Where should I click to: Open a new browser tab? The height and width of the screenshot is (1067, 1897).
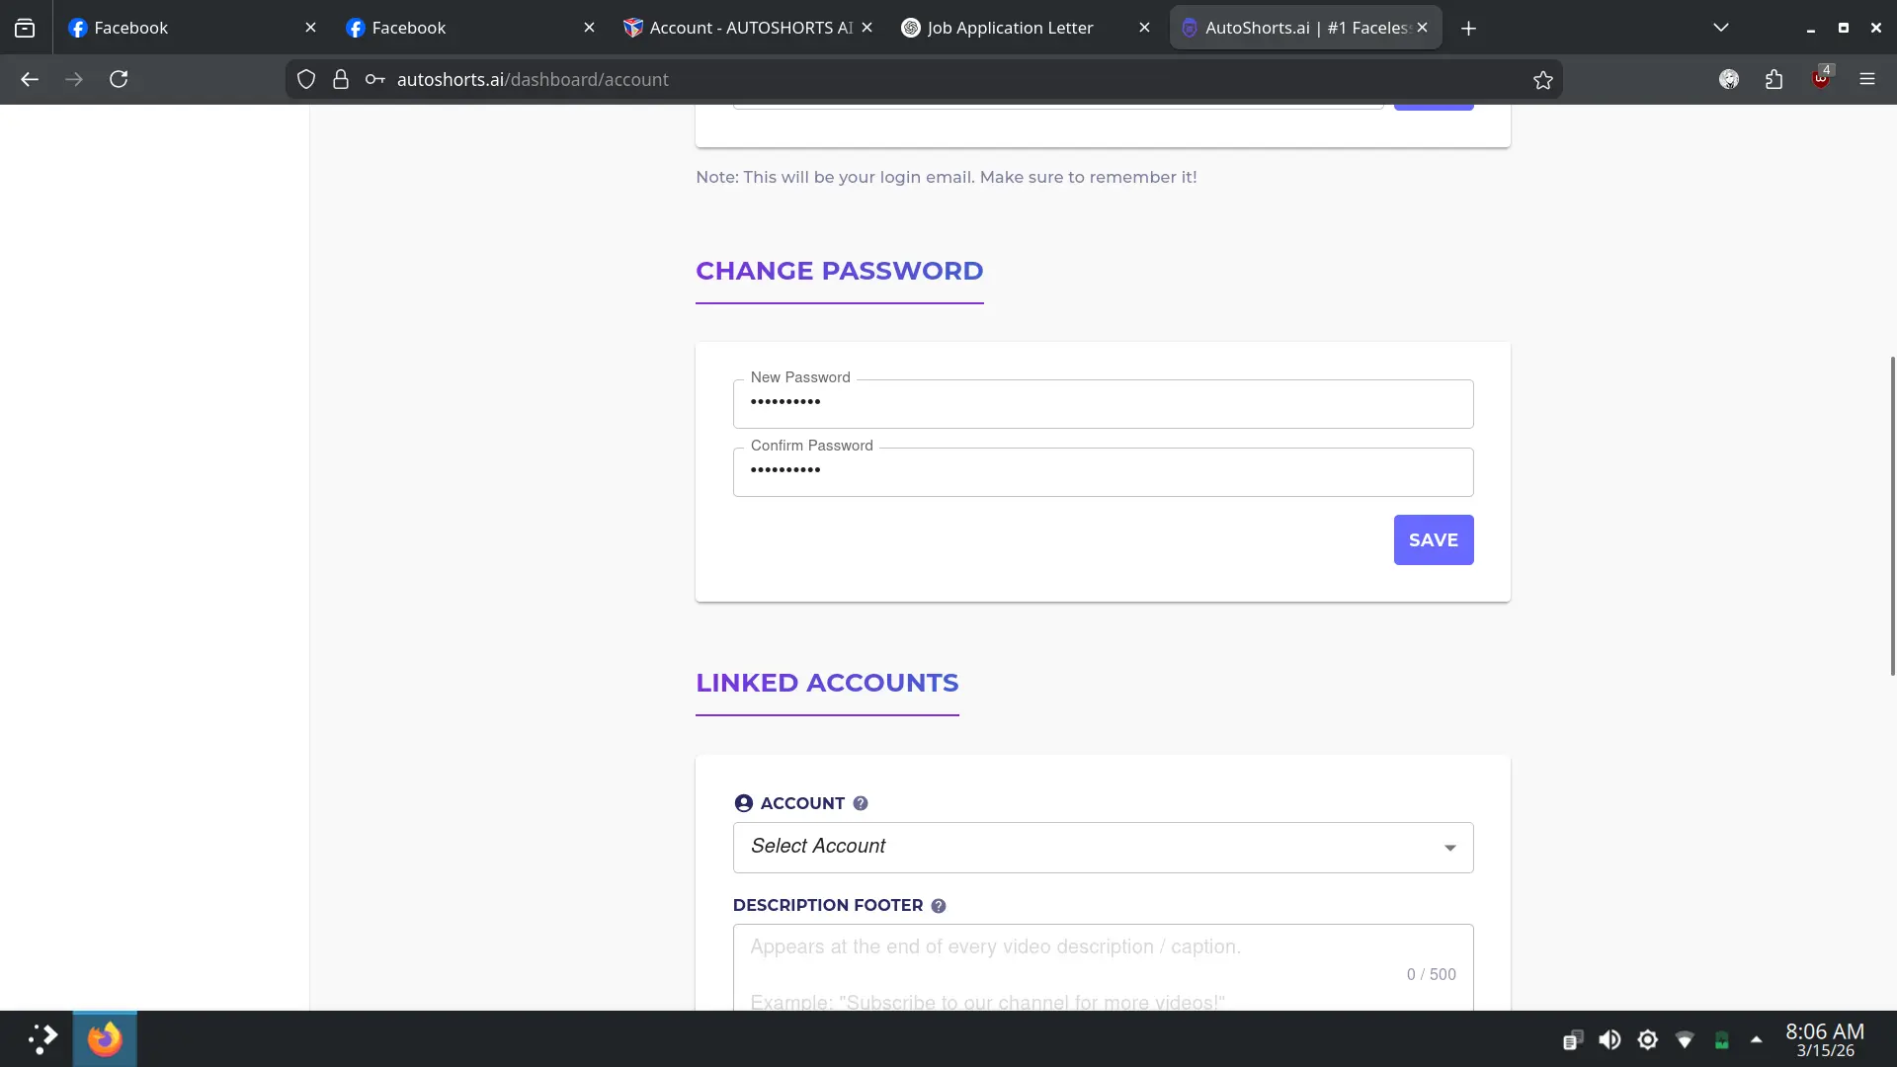pos(1469,28)
